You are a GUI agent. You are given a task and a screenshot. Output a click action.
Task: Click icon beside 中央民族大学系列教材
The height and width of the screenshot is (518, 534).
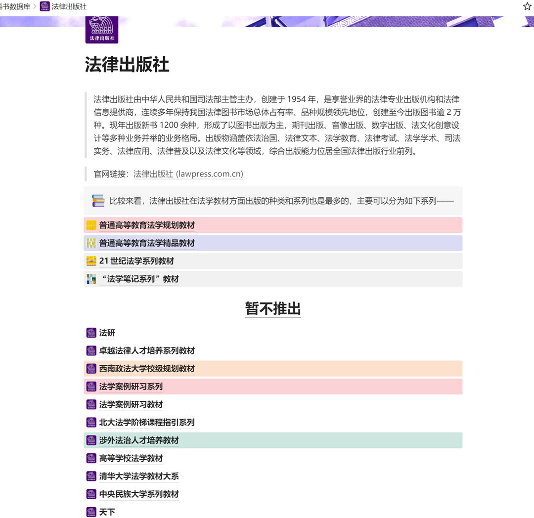91,494
